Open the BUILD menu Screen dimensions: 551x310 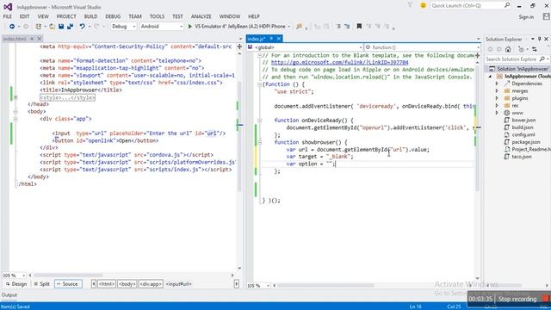click(90, 16)
